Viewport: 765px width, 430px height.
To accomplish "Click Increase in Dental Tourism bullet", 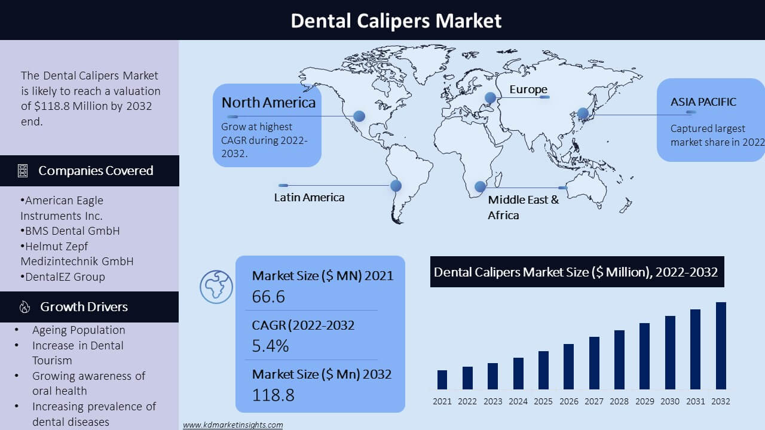I will point(78,353).
